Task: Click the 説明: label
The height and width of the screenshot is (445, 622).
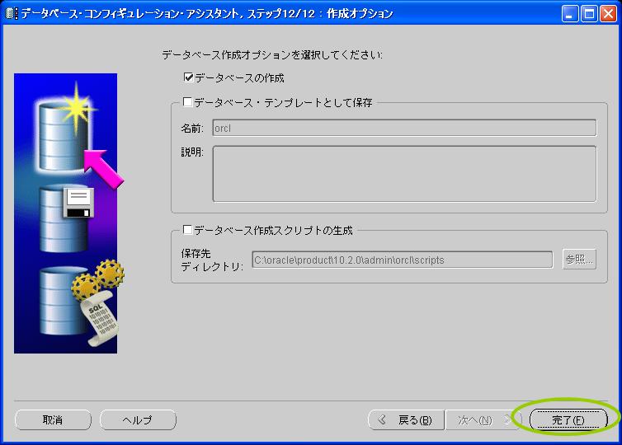Action: click(192, 152)
